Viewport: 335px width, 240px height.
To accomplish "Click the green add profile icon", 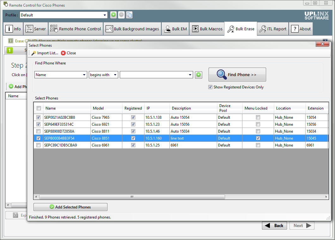I will [x=113, y=15].
